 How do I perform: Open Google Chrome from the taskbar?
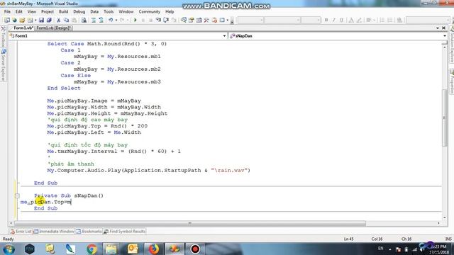[x=92, y=249]
